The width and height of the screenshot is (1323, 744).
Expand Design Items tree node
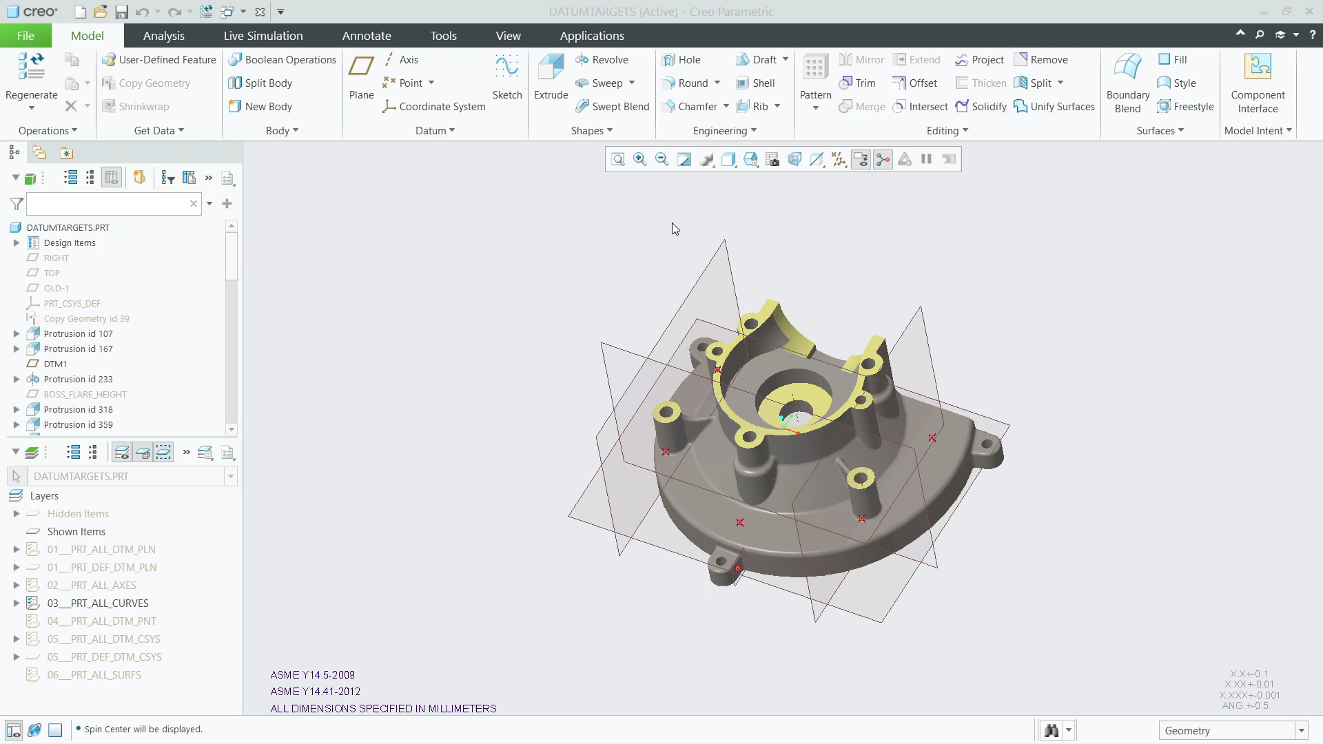(17, 243)
